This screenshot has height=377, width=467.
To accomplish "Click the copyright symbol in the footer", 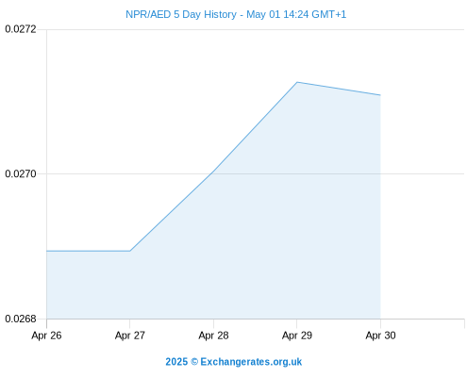I will coord(194,362).
